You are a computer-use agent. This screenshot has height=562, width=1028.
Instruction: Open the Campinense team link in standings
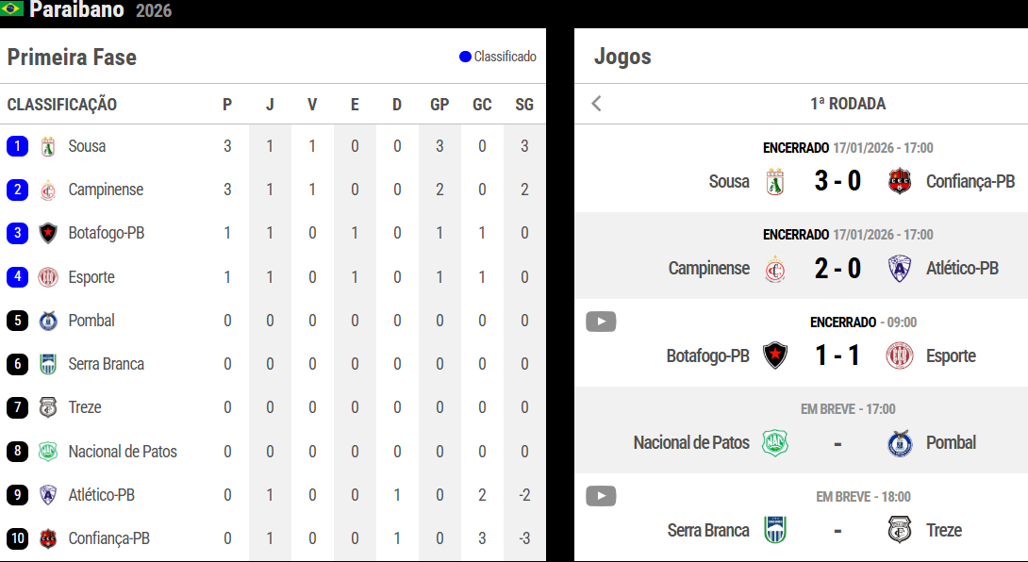tap(106, 190)
